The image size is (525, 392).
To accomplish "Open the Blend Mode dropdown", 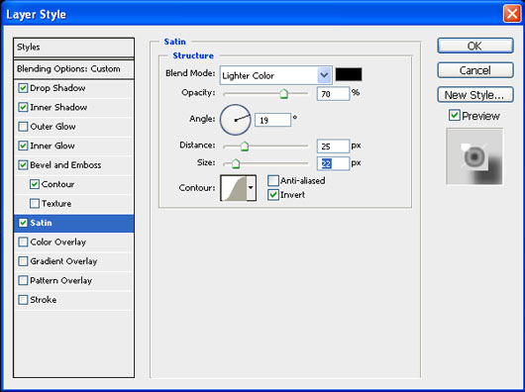I will (276, 75).
